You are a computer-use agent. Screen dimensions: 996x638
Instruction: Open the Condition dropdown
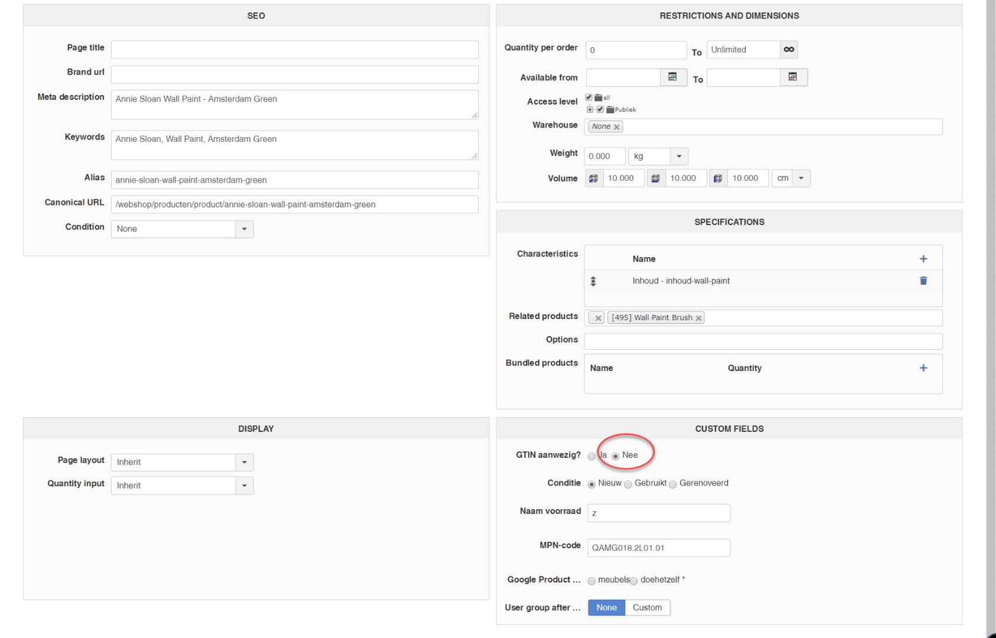pyautogui.click(x=244, y=229)
